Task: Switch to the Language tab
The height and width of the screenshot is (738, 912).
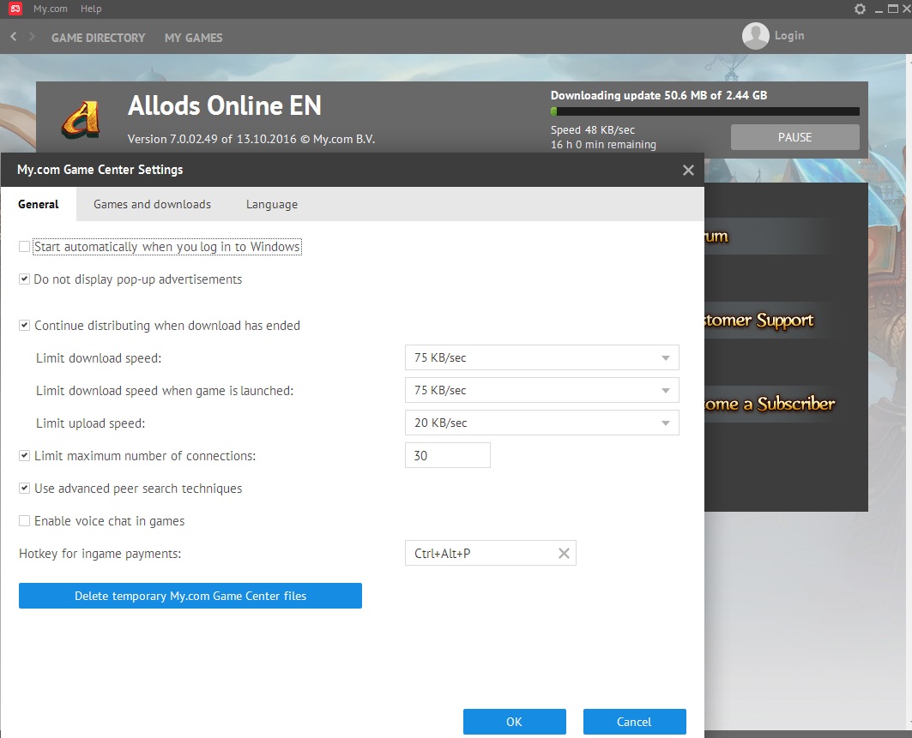Action: (272, 204)
